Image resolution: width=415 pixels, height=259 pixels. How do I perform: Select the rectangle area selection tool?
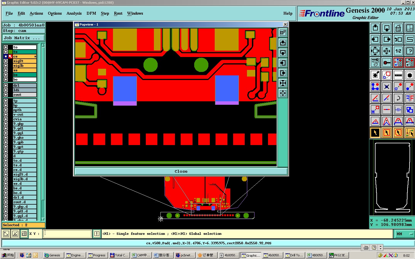[x=387, y=133]
